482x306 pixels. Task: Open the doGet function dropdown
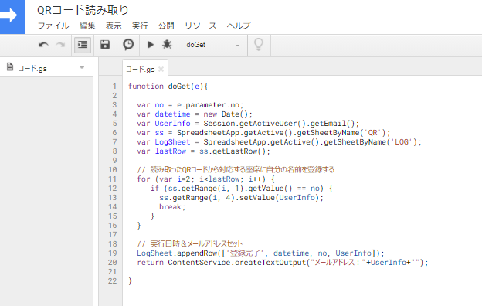(x=212, y=45)
